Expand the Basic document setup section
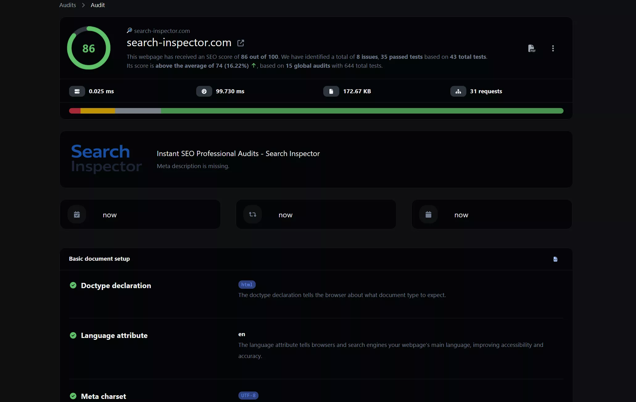Viewport: 636px width, 402px height. [x=99, y=259]
